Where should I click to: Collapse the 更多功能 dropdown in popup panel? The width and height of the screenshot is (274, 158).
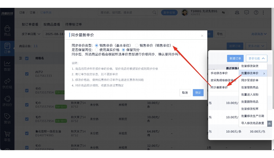(256, 58)
